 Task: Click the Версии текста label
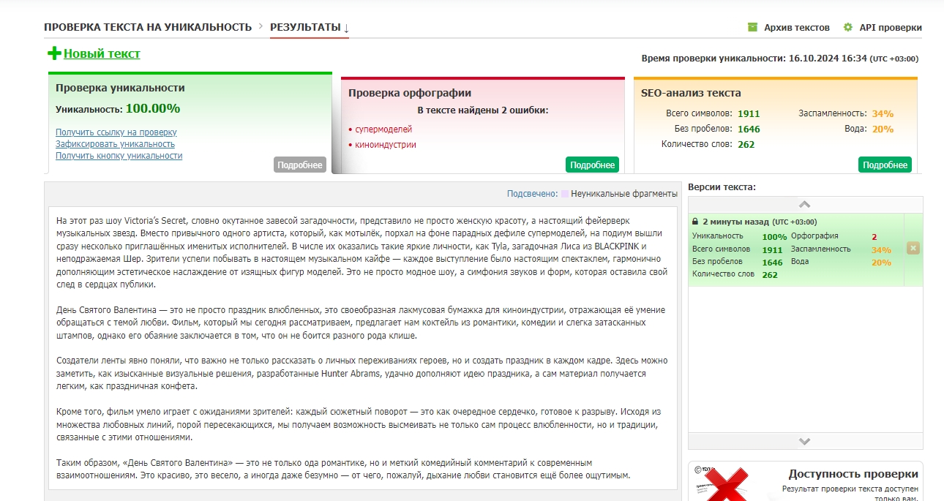[x=722, y=187]
